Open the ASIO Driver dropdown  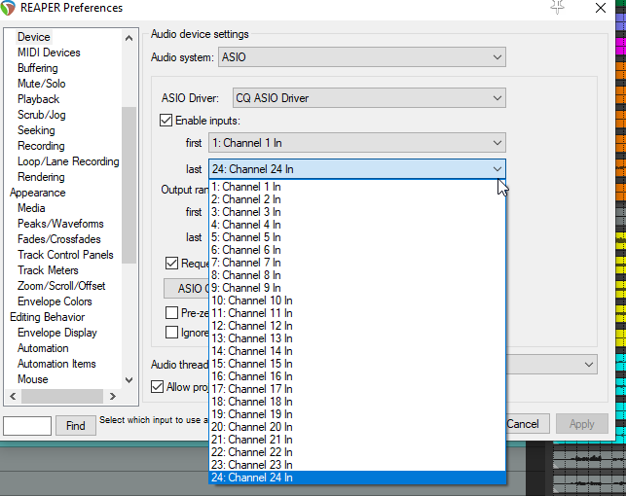369,98
